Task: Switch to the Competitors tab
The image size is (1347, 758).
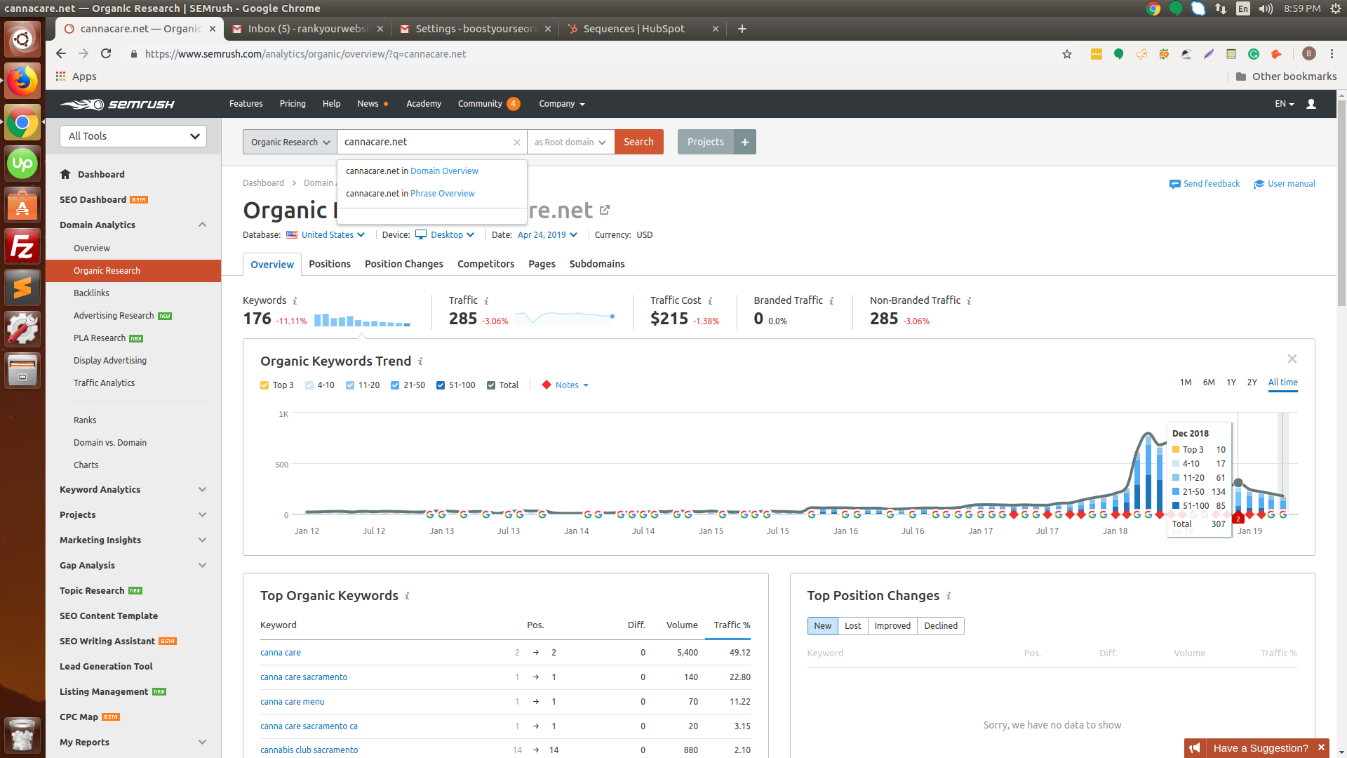Action: tap(485, 264)
